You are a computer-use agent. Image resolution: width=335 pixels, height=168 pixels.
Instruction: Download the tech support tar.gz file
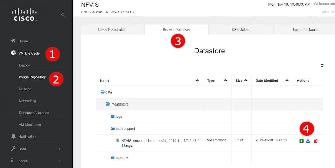click(308, 141)
